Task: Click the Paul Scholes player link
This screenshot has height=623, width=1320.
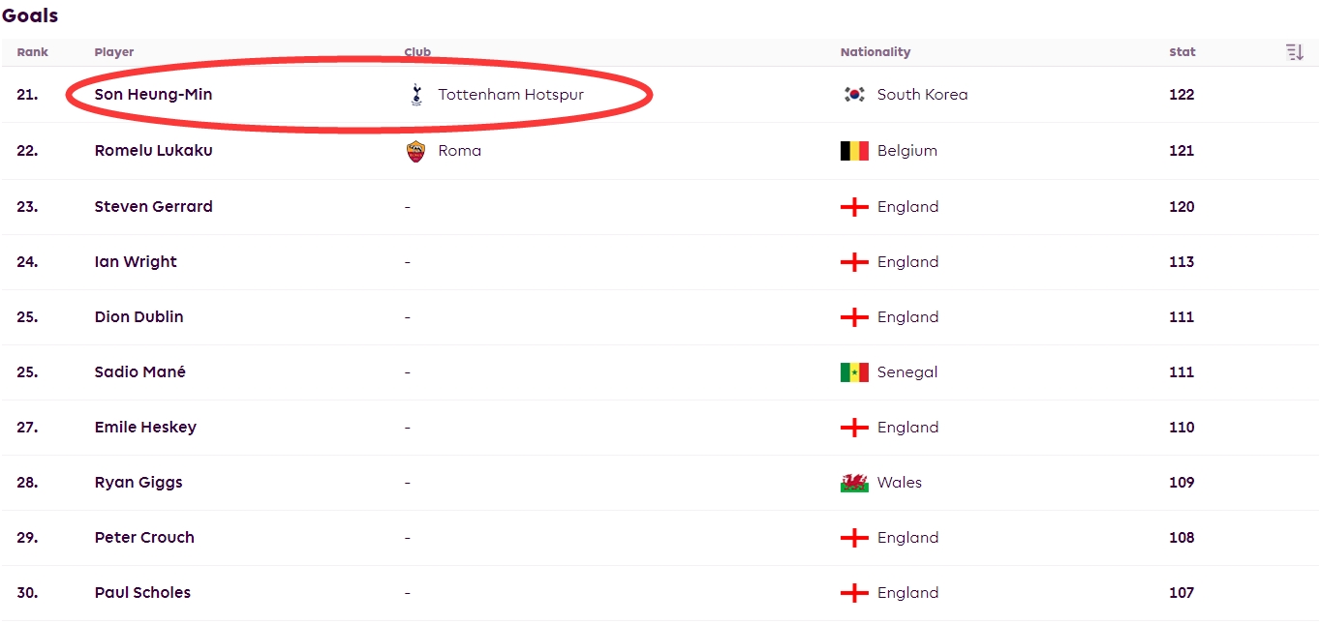Action: coord(142,593)
